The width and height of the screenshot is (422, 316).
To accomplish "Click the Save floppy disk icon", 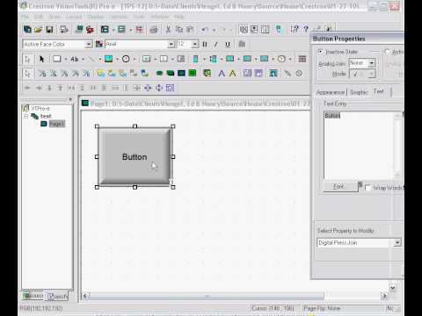I will click(x=49, y=29).
